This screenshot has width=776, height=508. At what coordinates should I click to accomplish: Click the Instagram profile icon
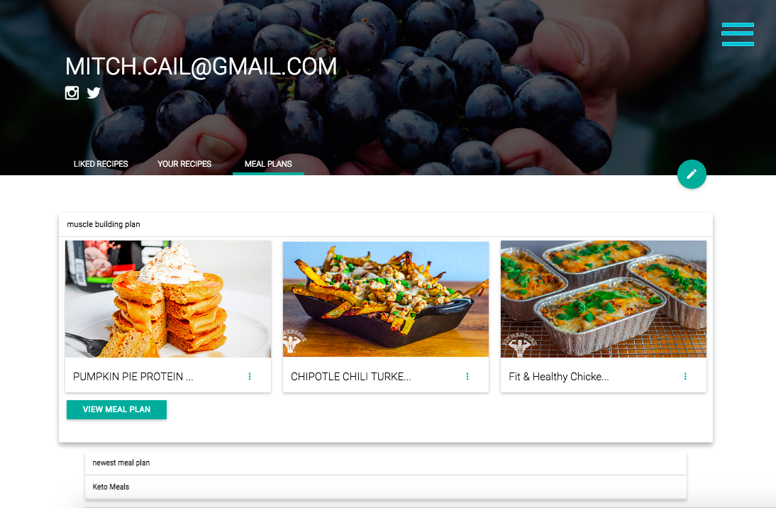(72, 92)
